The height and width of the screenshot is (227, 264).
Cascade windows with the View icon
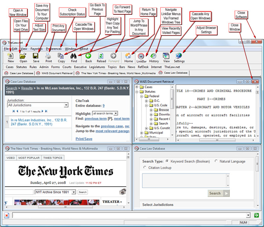166,56
